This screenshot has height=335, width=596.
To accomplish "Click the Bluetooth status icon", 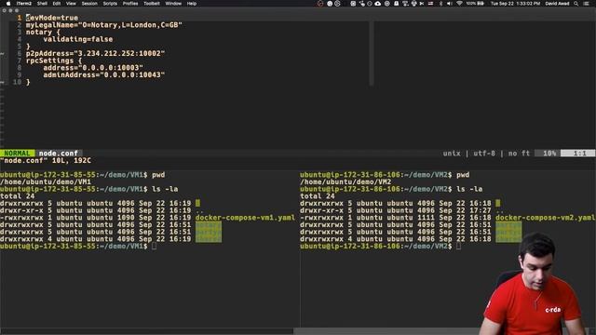I will click(440, 4).
